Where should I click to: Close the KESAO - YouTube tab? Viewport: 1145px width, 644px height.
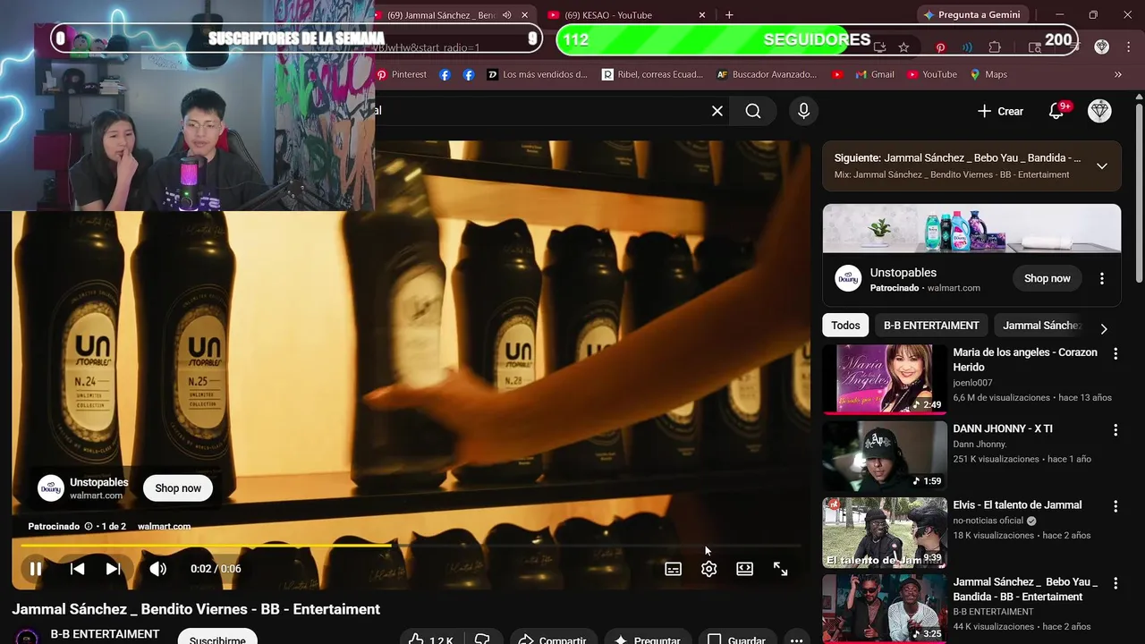point(702,15)
